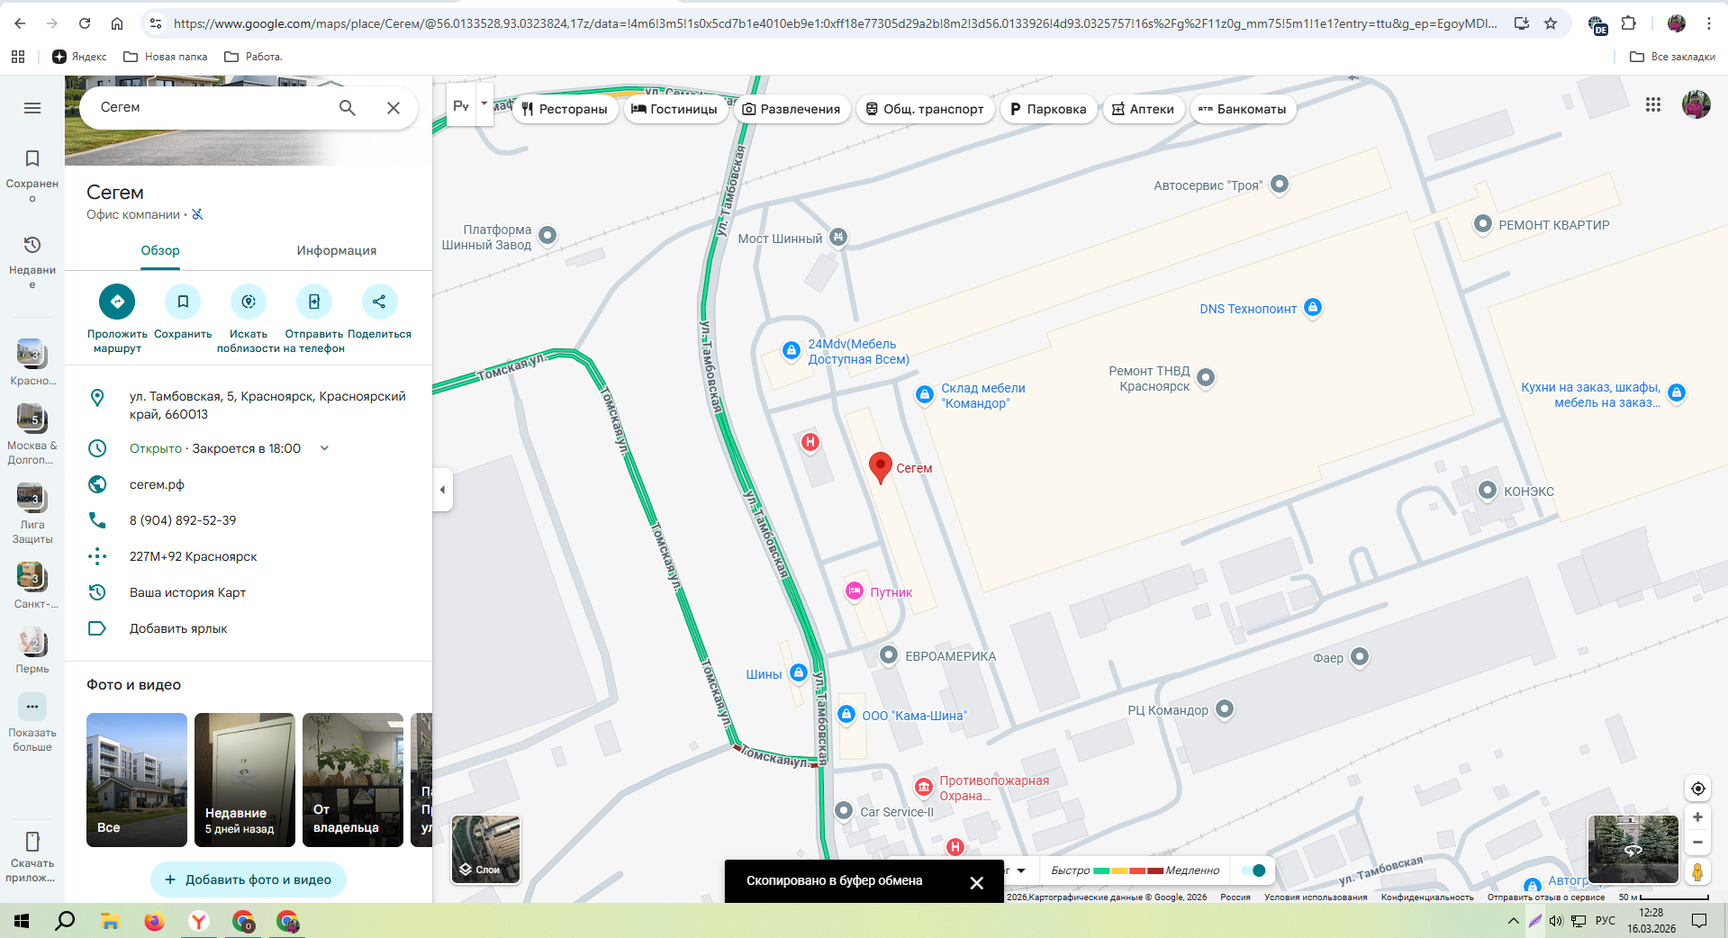1728x938 pixels.
Task: Open the Лига Защиты recent search
Action: 32,513
